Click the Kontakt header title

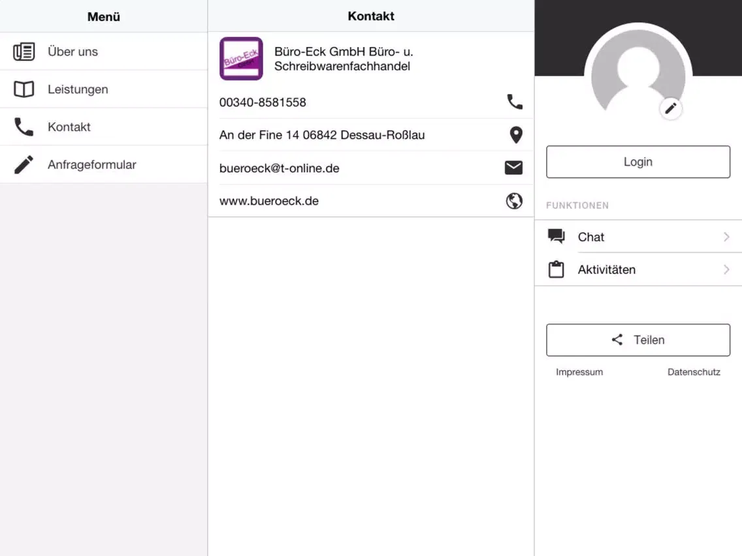[x=371, y=16]
